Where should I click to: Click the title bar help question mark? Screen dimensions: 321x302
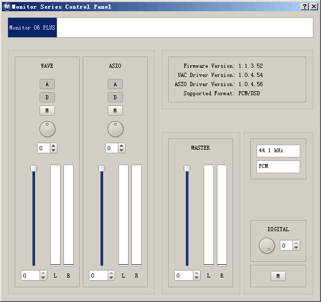(x=304, y=7)
